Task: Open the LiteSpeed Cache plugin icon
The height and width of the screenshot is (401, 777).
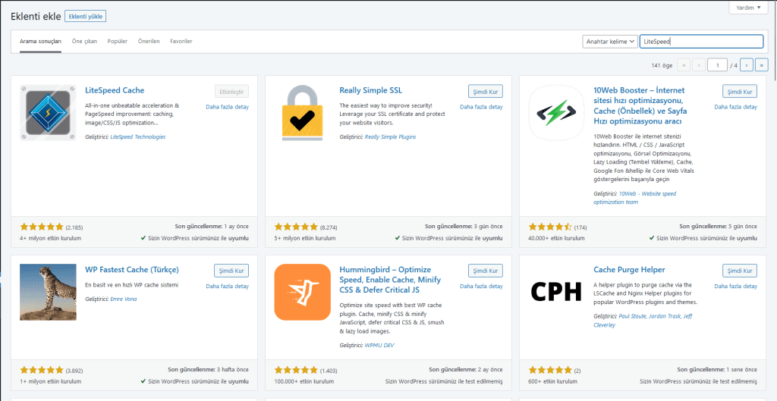Action: (x=48, y=112)
